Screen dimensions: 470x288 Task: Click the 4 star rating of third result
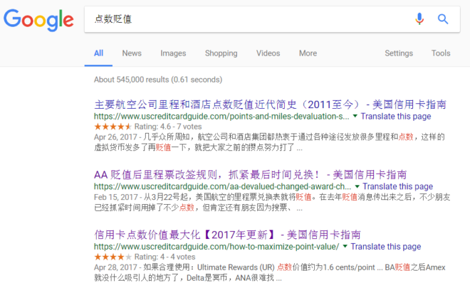click(x=113, y=257)
